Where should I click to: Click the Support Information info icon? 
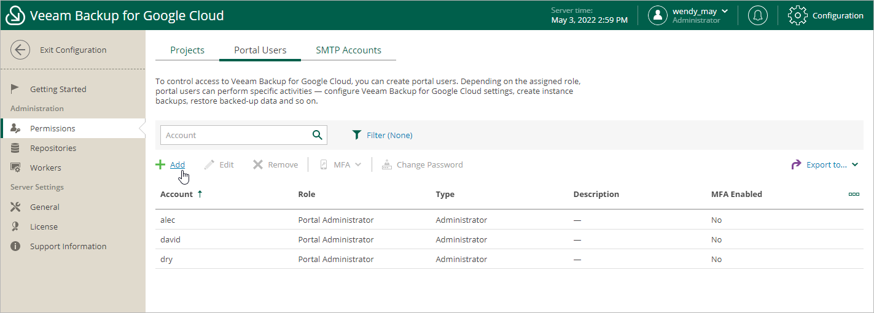(16, 246)
